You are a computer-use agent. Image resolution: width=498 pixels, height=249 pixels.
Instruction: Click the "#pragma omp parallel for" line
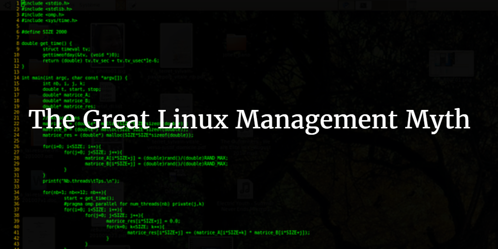(x=134, y=204)
